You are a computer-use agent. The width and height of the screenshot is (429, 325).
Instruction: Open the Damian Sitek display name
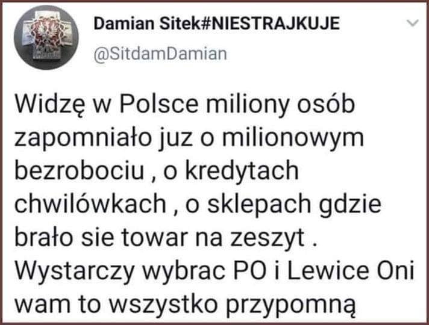point(147,23)
